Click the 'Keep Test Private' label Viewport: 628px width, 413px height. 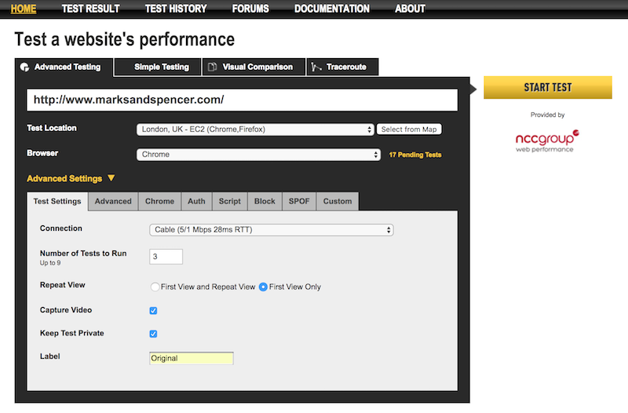[71, 333]
